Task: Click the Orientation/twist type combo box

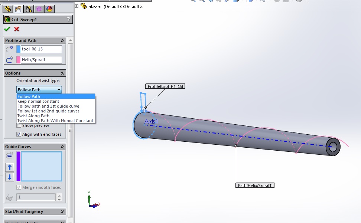Action: click(x=39, y=90)
